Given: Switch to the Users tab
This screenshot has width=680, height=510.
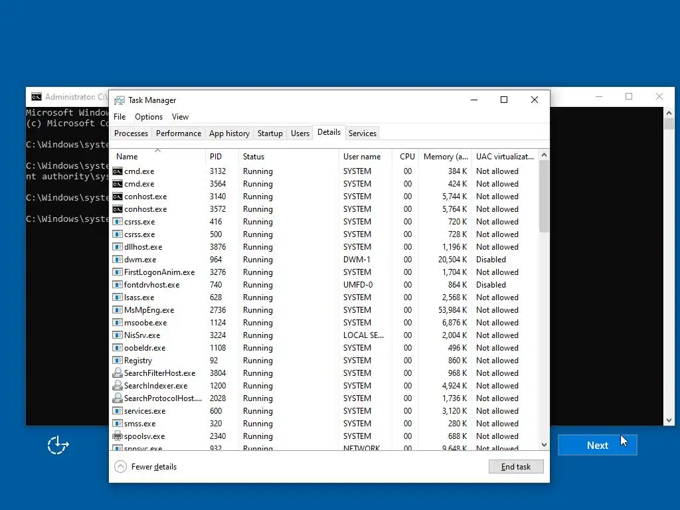Looking at the screenshot, I should coord(300,133).
